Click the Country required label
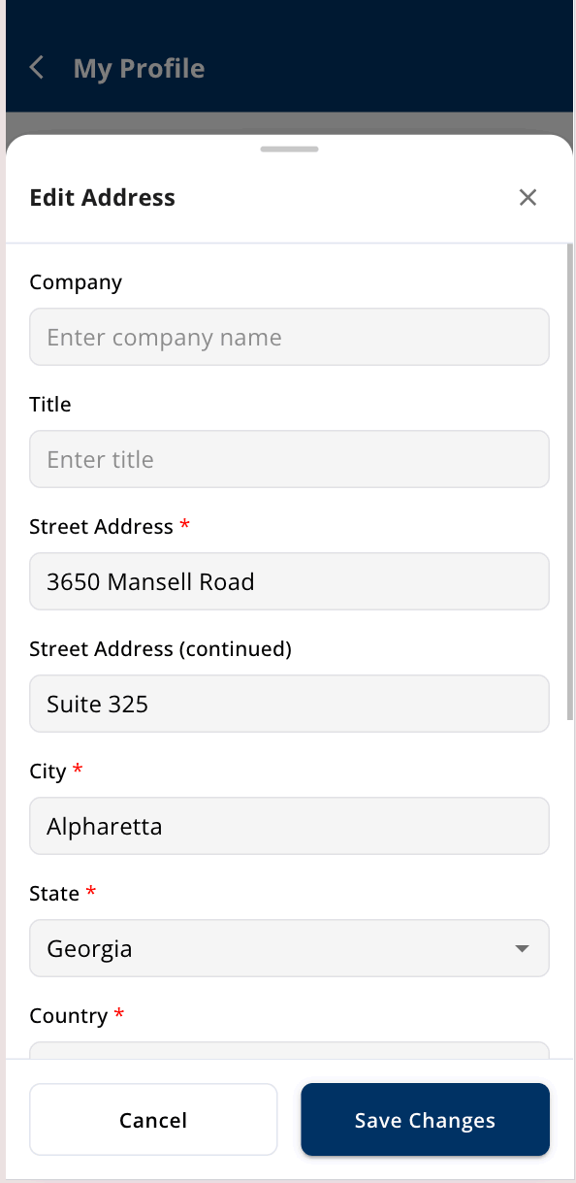Screen dimensions: 576x1183 pos(77,1016)
